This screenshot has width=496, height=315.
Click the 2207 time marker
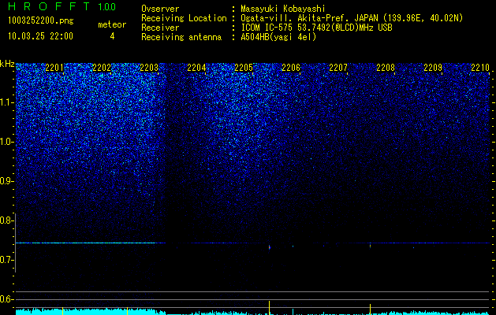[x=338, y=67]
